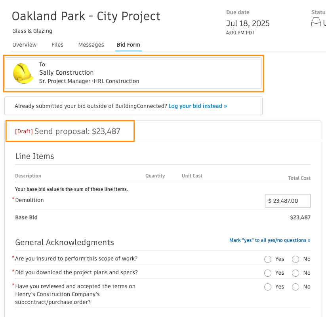
Task: Click the 'Total Cost' column header
Action: coord(299,178)
